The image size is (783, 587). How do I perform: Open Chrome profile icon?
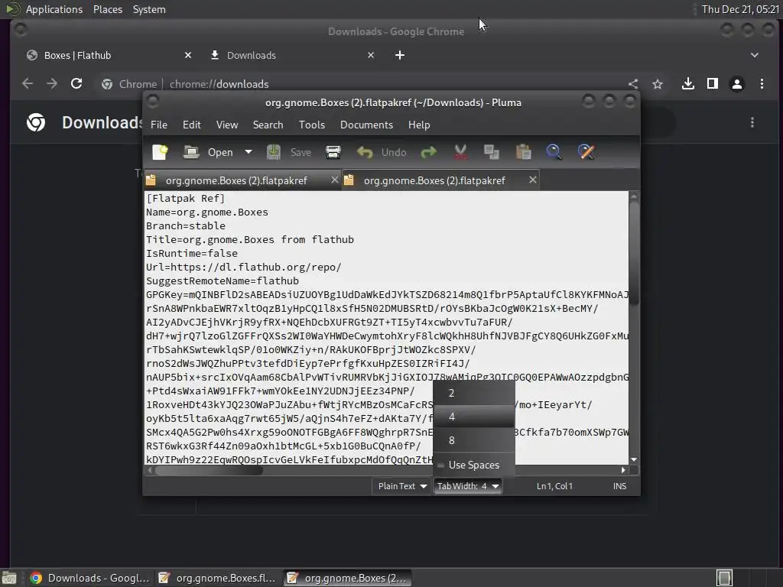[737, 84]
